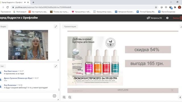Viewport: 182px width, 102px height.
Task: Expand the chat panel to fullscreen
Action: pos(56,66)
